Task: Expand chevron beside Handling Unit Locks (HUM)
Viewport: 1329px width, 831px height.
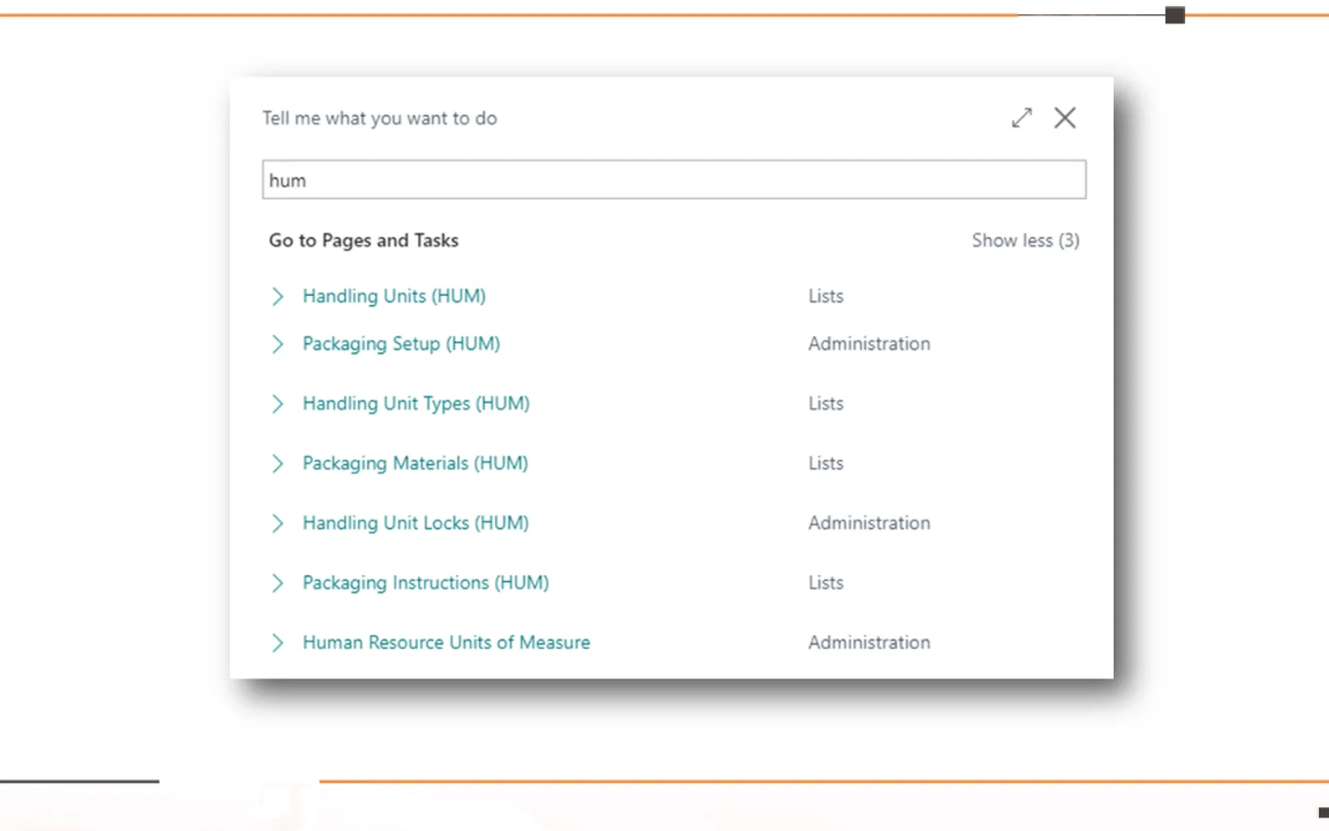Action: [x=277, y=524]
